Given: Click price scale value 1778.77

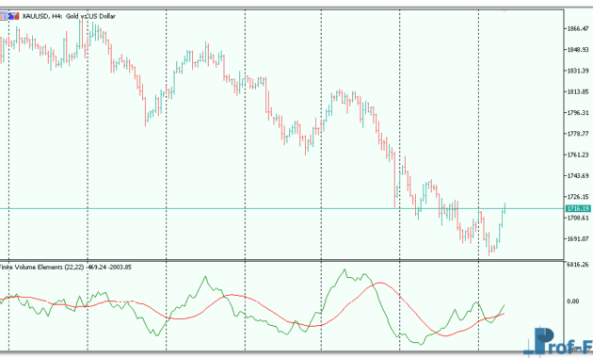Looking at the screenshot, I should pos(578,134).
